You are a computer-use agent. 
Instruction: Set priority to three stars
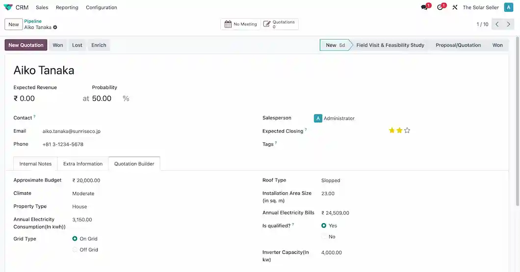coord(407,131)
